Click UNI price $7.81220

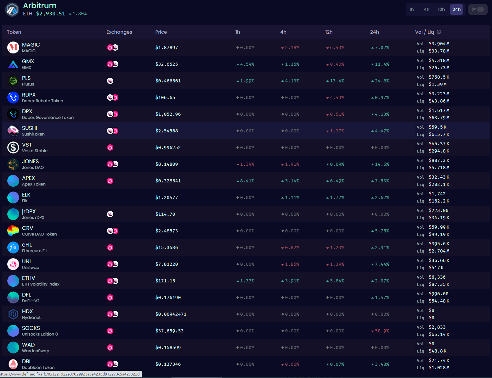[167, 264]
